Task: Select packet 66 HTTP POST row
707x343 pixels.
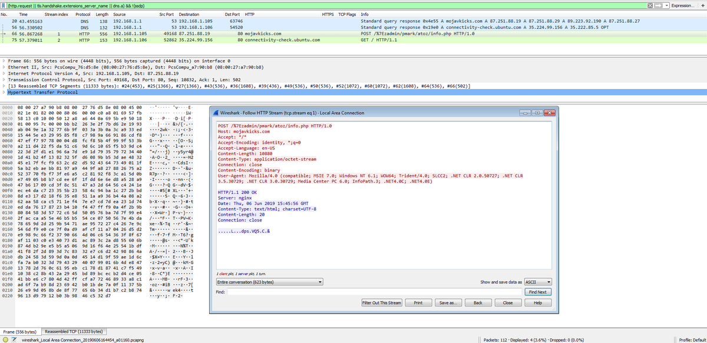Action: coord(353,34)
